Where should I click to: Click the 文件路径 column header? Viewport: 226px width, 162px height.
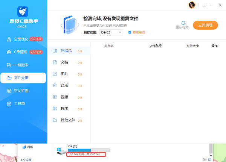point(155,46)
